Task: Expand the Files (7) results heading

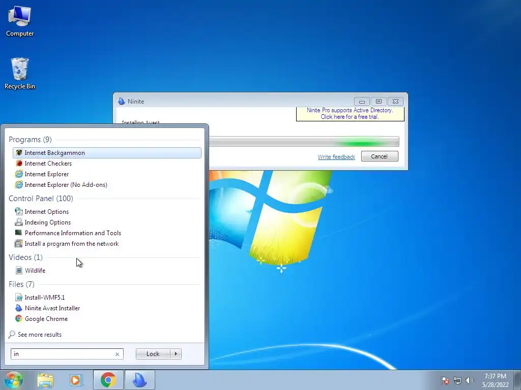Action: [21, 284]
